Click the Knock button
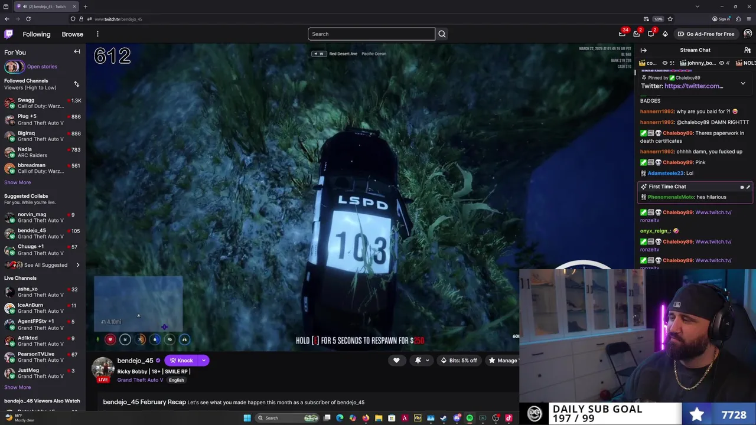 click(x=182, y=360)
